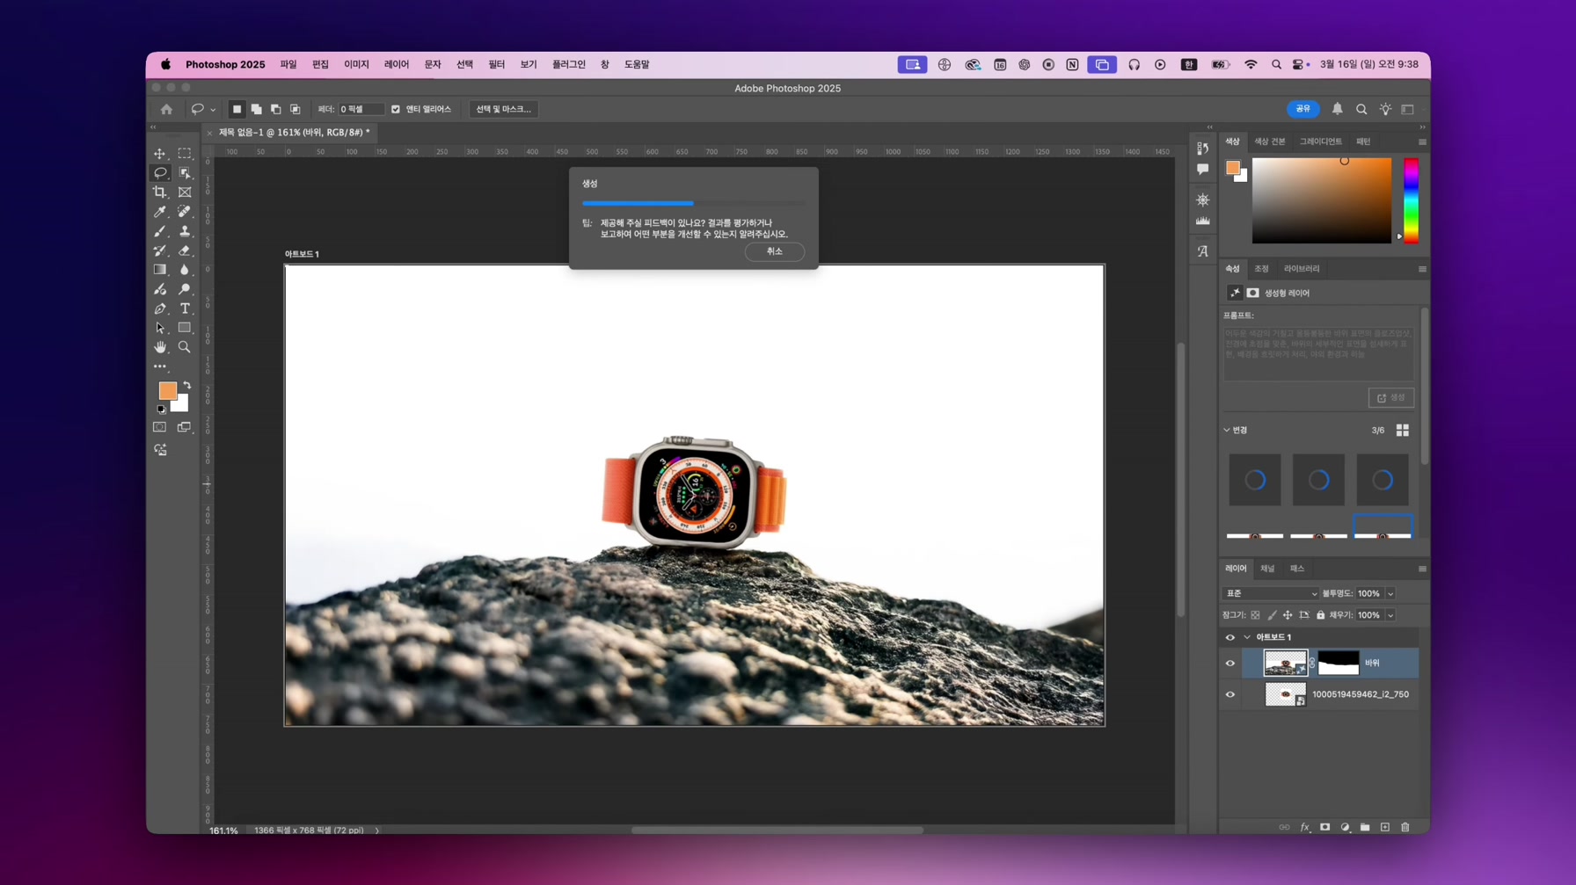Screen dimensions: 1576x885
Task: Select the Path Selection tool
Action: click(159, 328)
